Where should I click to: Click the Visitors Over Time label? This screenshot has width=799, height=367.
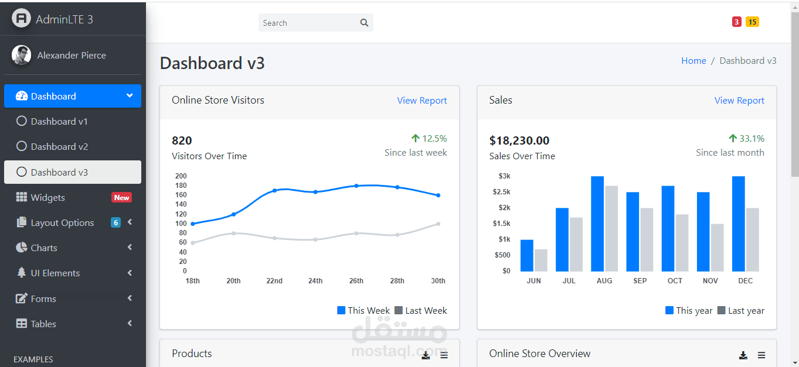click(209, 156)
